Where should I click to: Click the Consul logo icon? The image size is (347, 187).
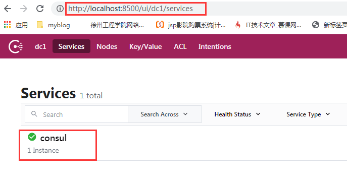click(x=16, y=46)
